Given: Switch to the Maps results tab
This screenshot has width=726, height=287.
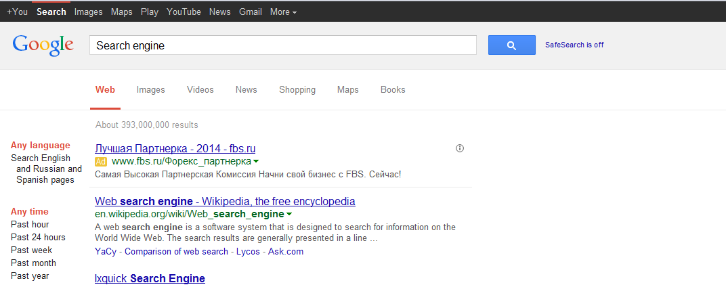Looking at the screenshot, I should click(x=347, y=90).
